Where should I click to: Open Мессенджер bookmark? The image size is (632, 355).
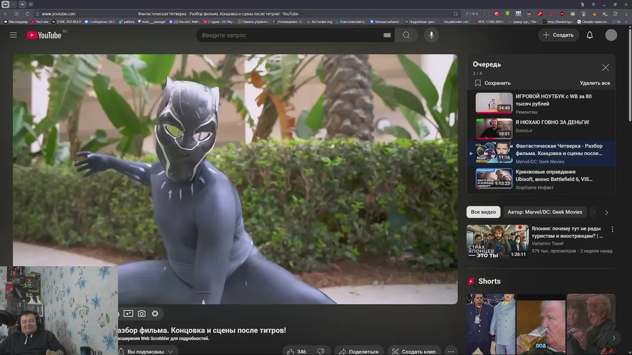(x=16, y=22)
